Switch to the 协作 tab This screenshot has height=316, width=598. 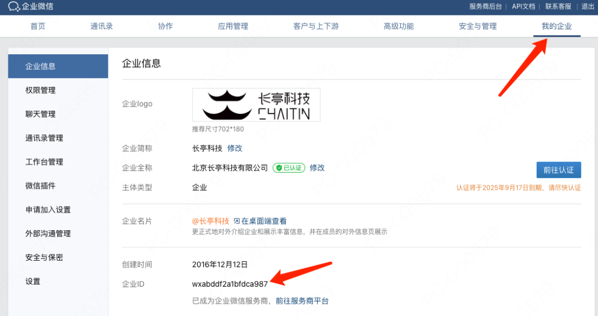pos(165,27)
